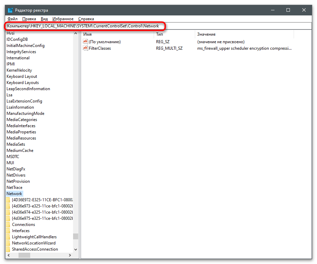The width and height of the screenshot is (317, 264).
Task: Click the Connections folder icon
Action: coord(8,225)
